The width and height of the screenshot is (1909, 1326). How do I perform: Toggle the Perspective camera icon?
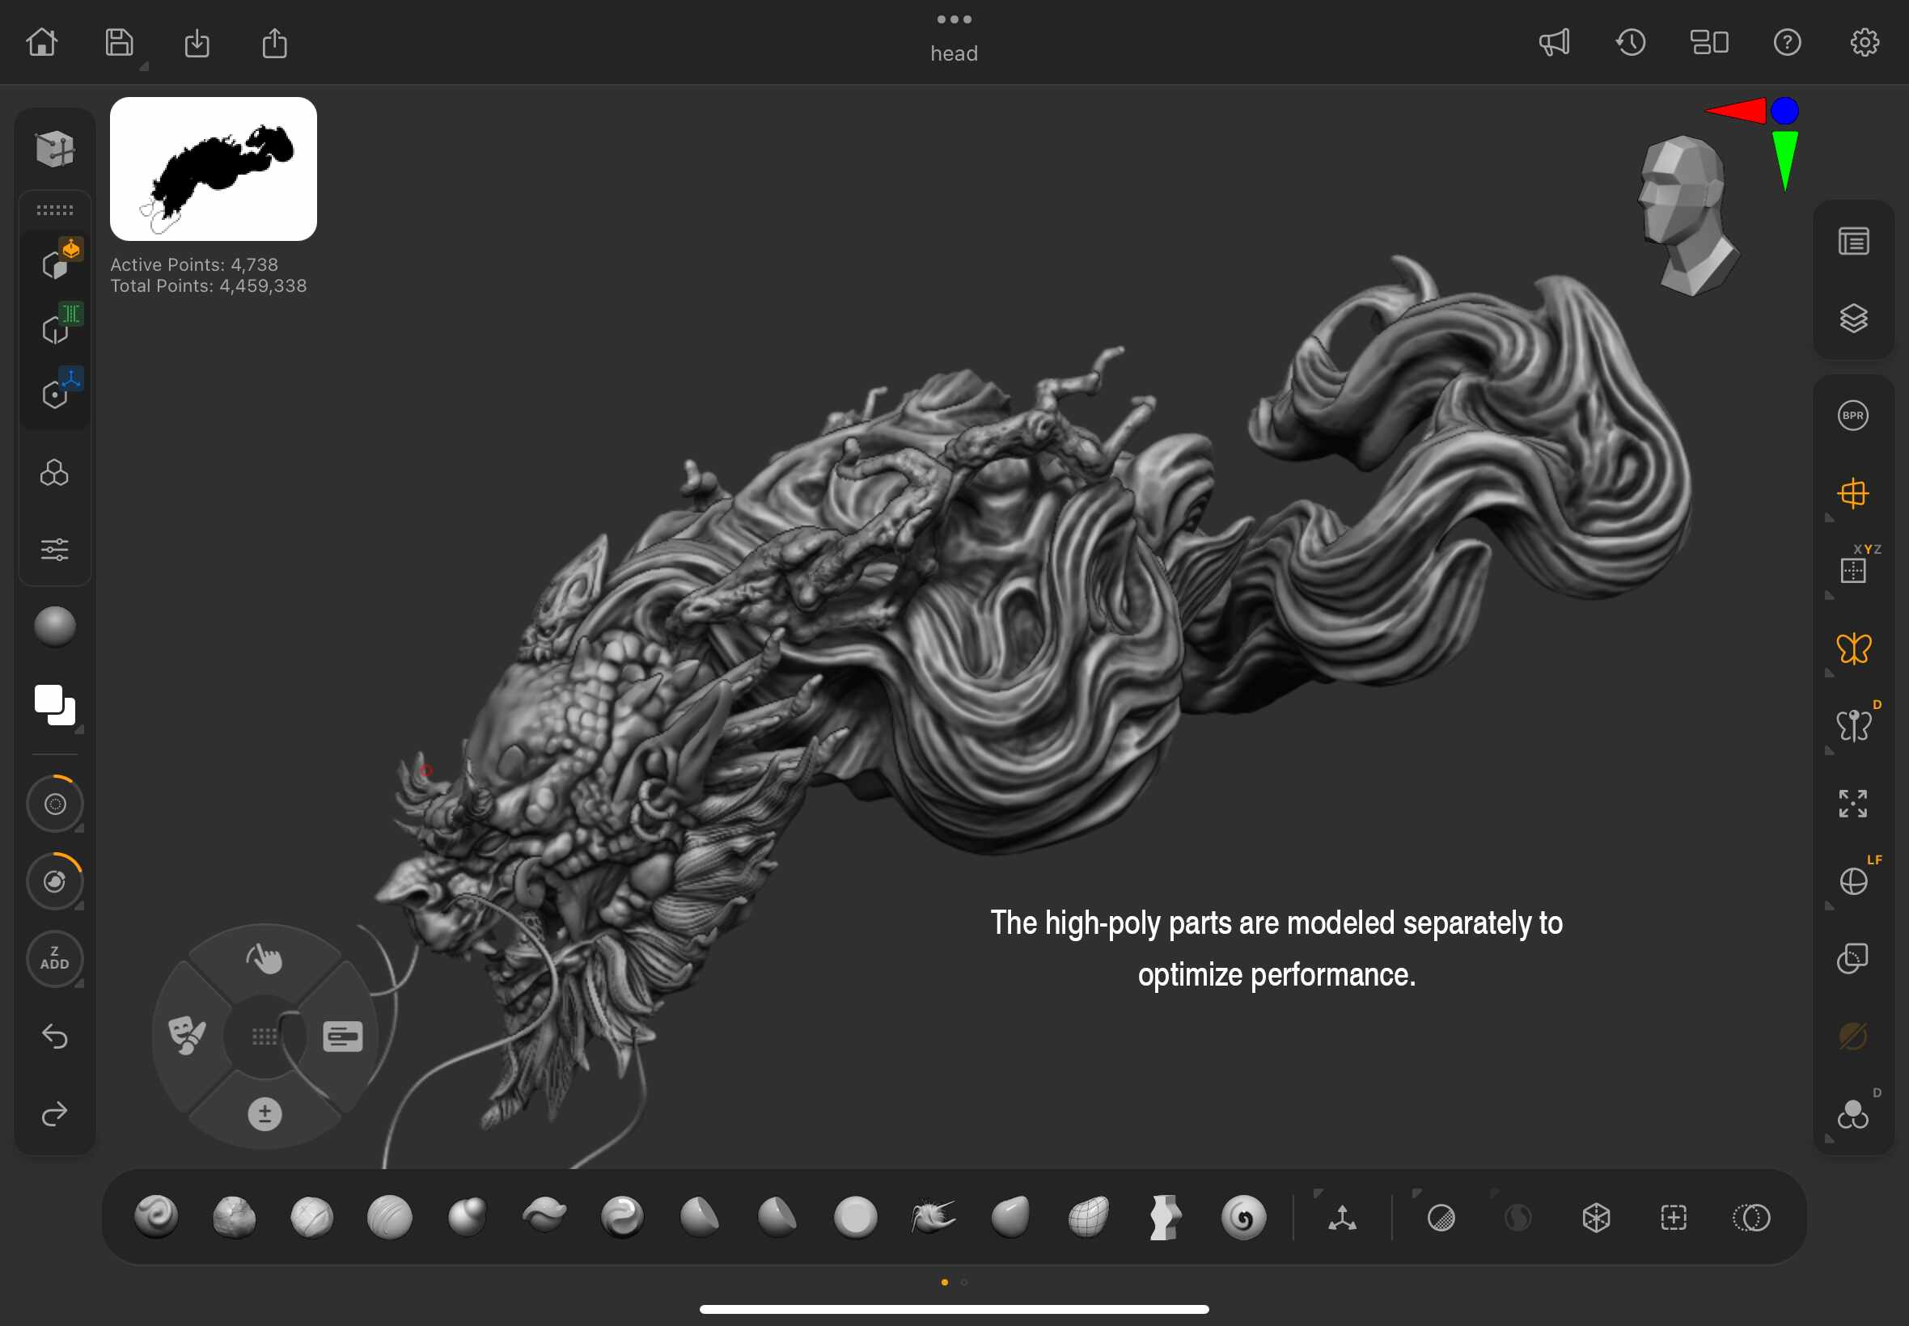pyautogui.click(x=1852, y=493)
